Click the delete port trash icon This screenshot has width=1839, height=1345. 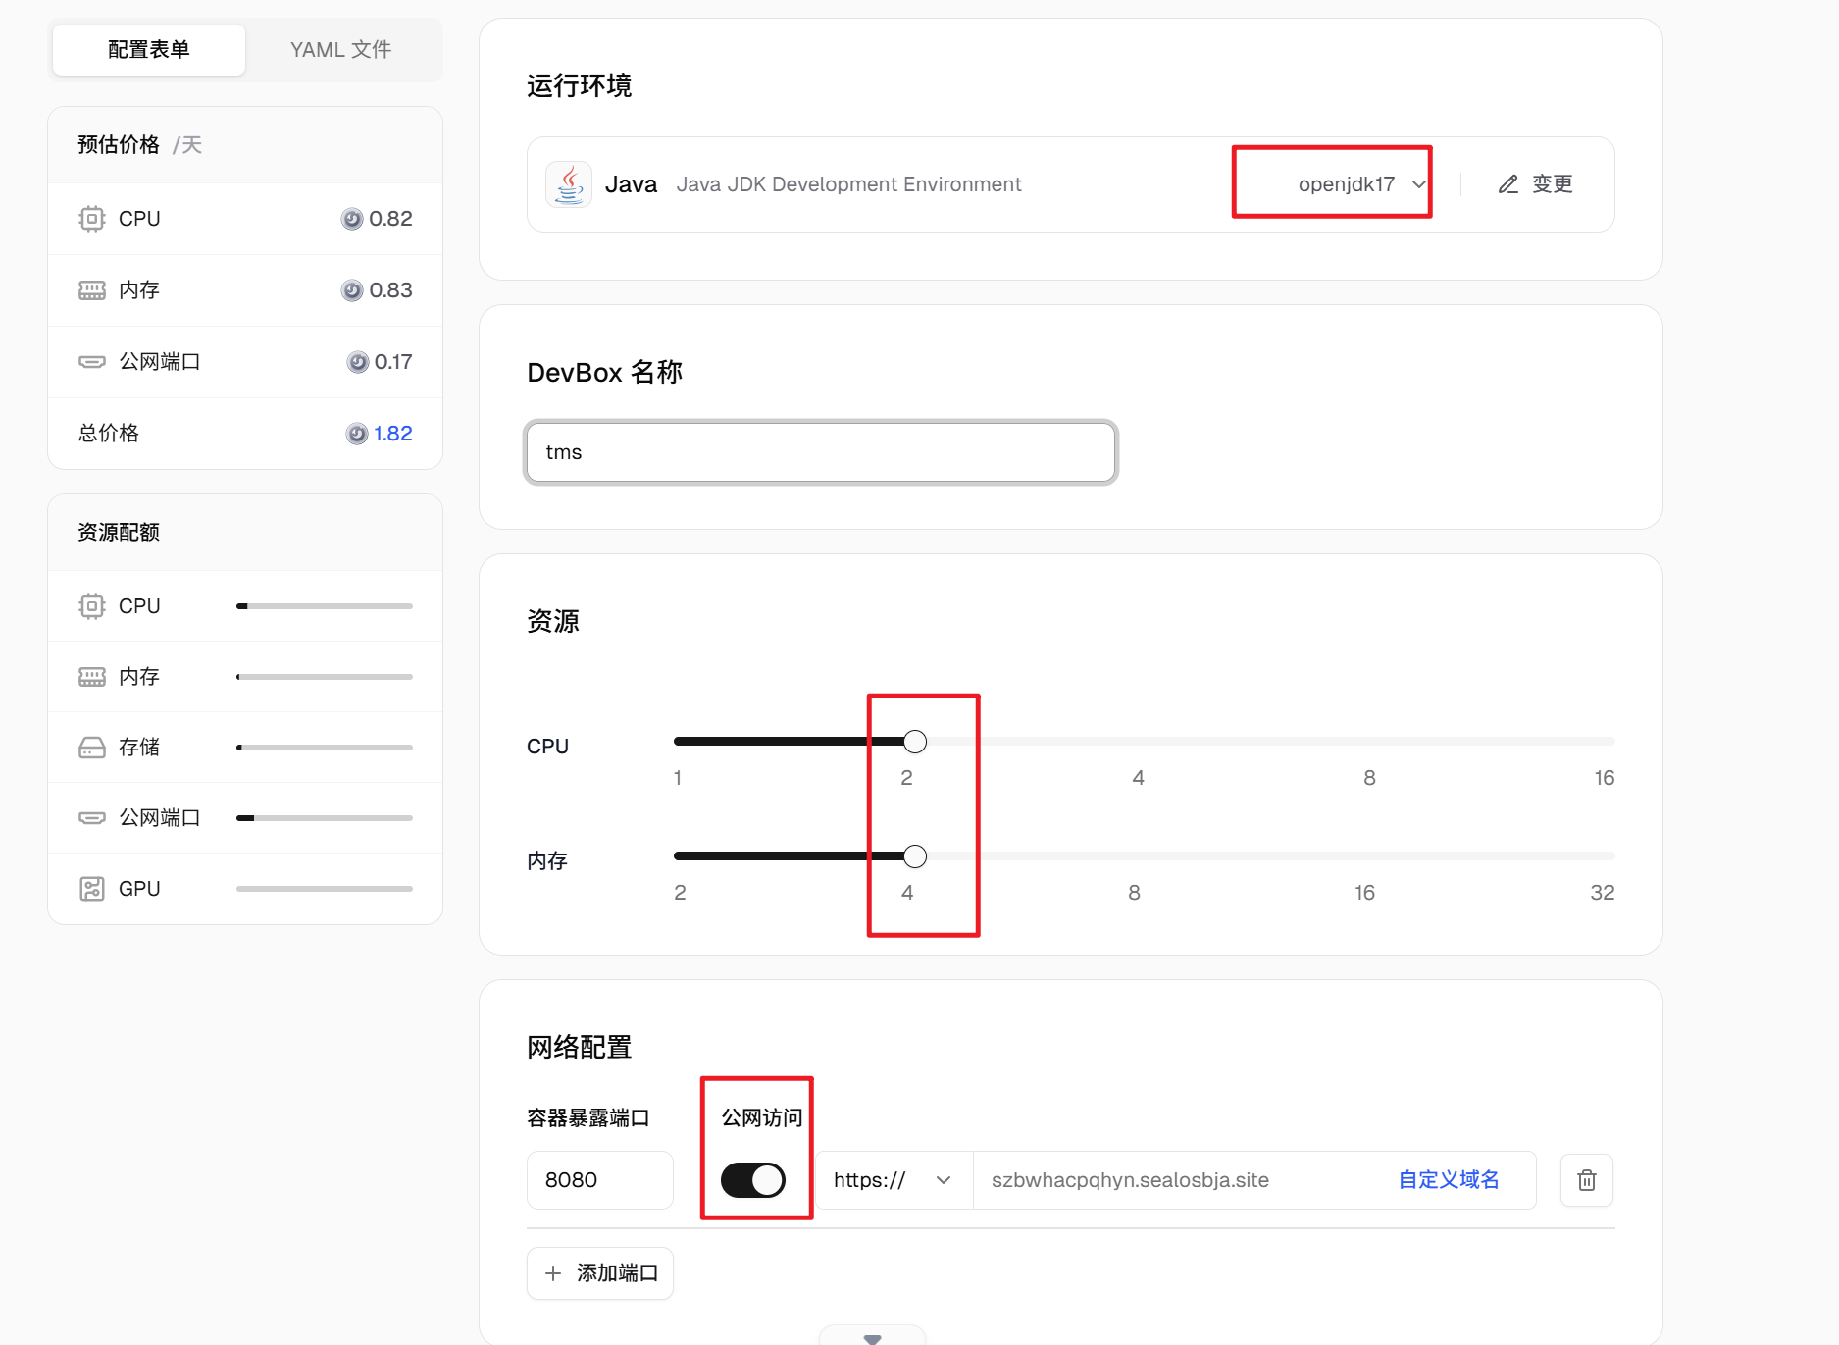[x=1586, y=1180]
